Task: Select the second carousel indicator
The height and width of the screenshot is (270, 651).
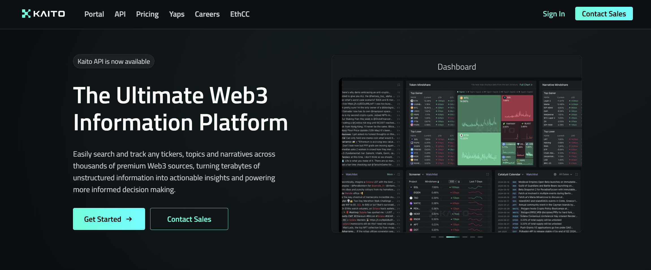Action: coord(441,237)
